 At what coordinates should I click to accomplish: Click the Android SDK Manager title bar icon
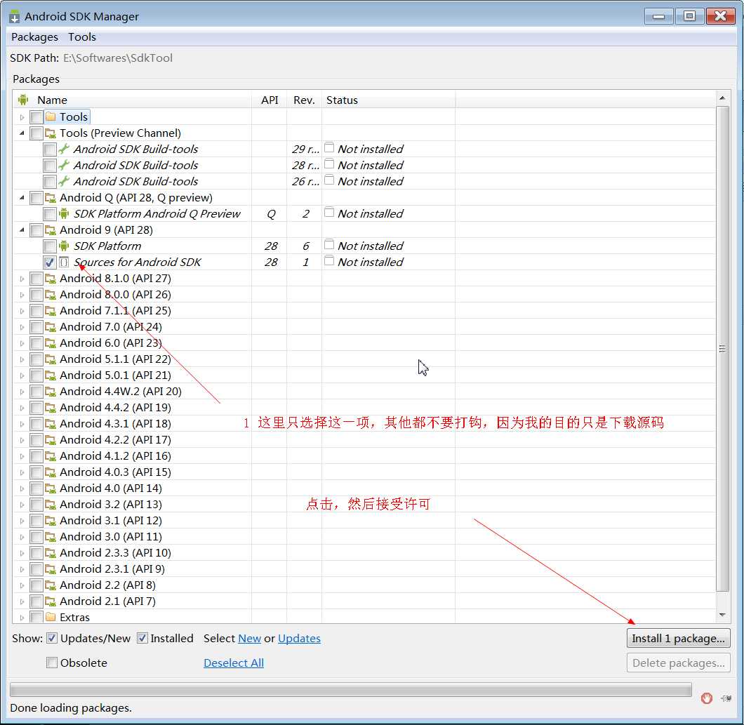(x=15, y=17)
